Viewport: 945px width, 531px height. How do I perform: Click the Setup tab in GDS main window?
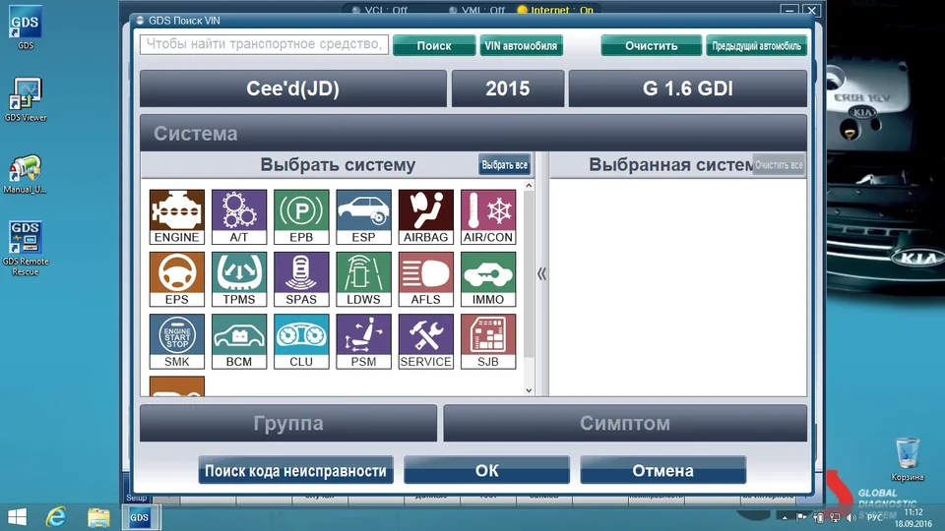pos(136,498)
